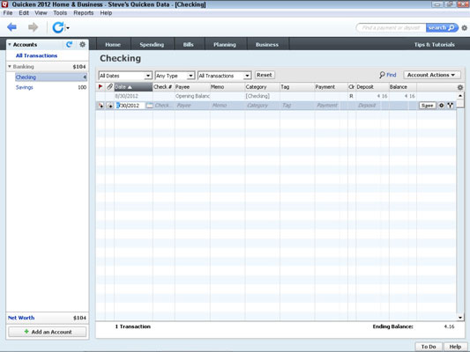Sort by the Date column header
The height and width of the screenshot is (352, 470).
(133, 87)
